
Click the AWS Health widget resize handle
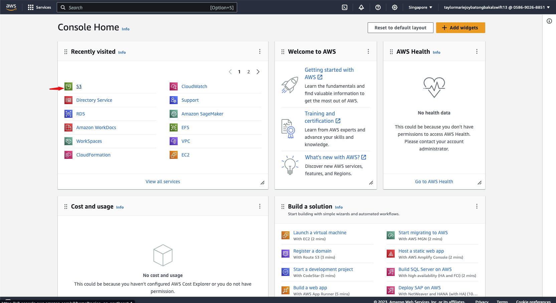click(x=480, y=183)
